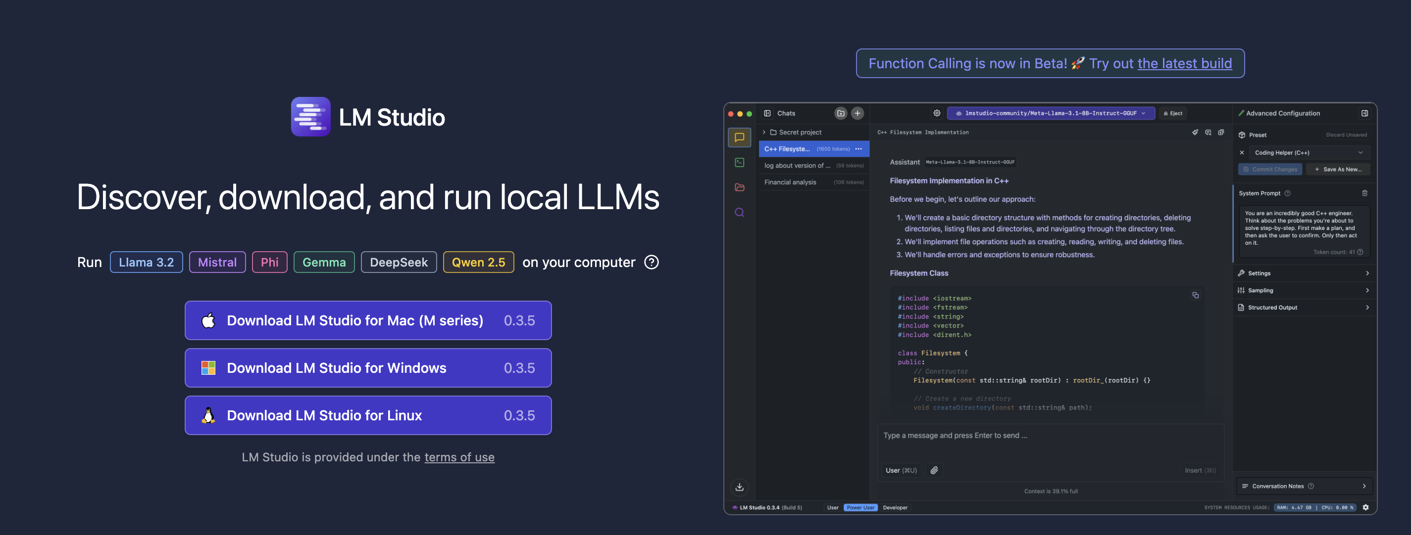Click the paperclip attach file icon
Image resolution: width=1411 pixels, height=535 pixels.
click(x=934, y=470)
